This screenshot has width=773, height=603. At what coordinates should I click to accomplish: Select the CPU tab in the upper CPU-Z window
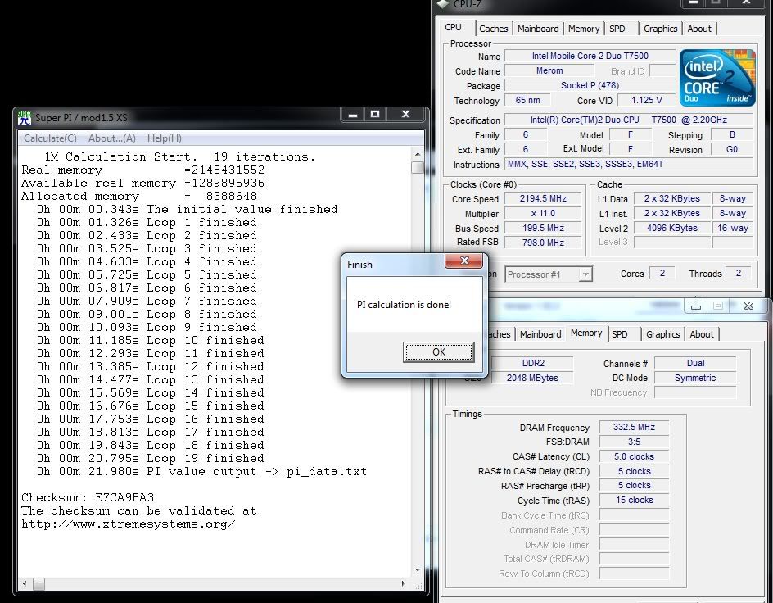coord(454,28)
